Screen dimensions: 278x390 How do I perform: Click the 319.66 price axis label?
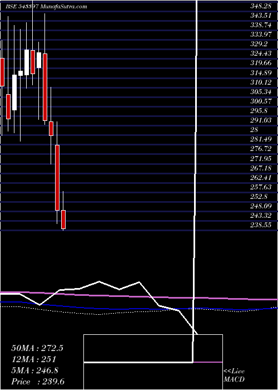[x=262, y=63]
